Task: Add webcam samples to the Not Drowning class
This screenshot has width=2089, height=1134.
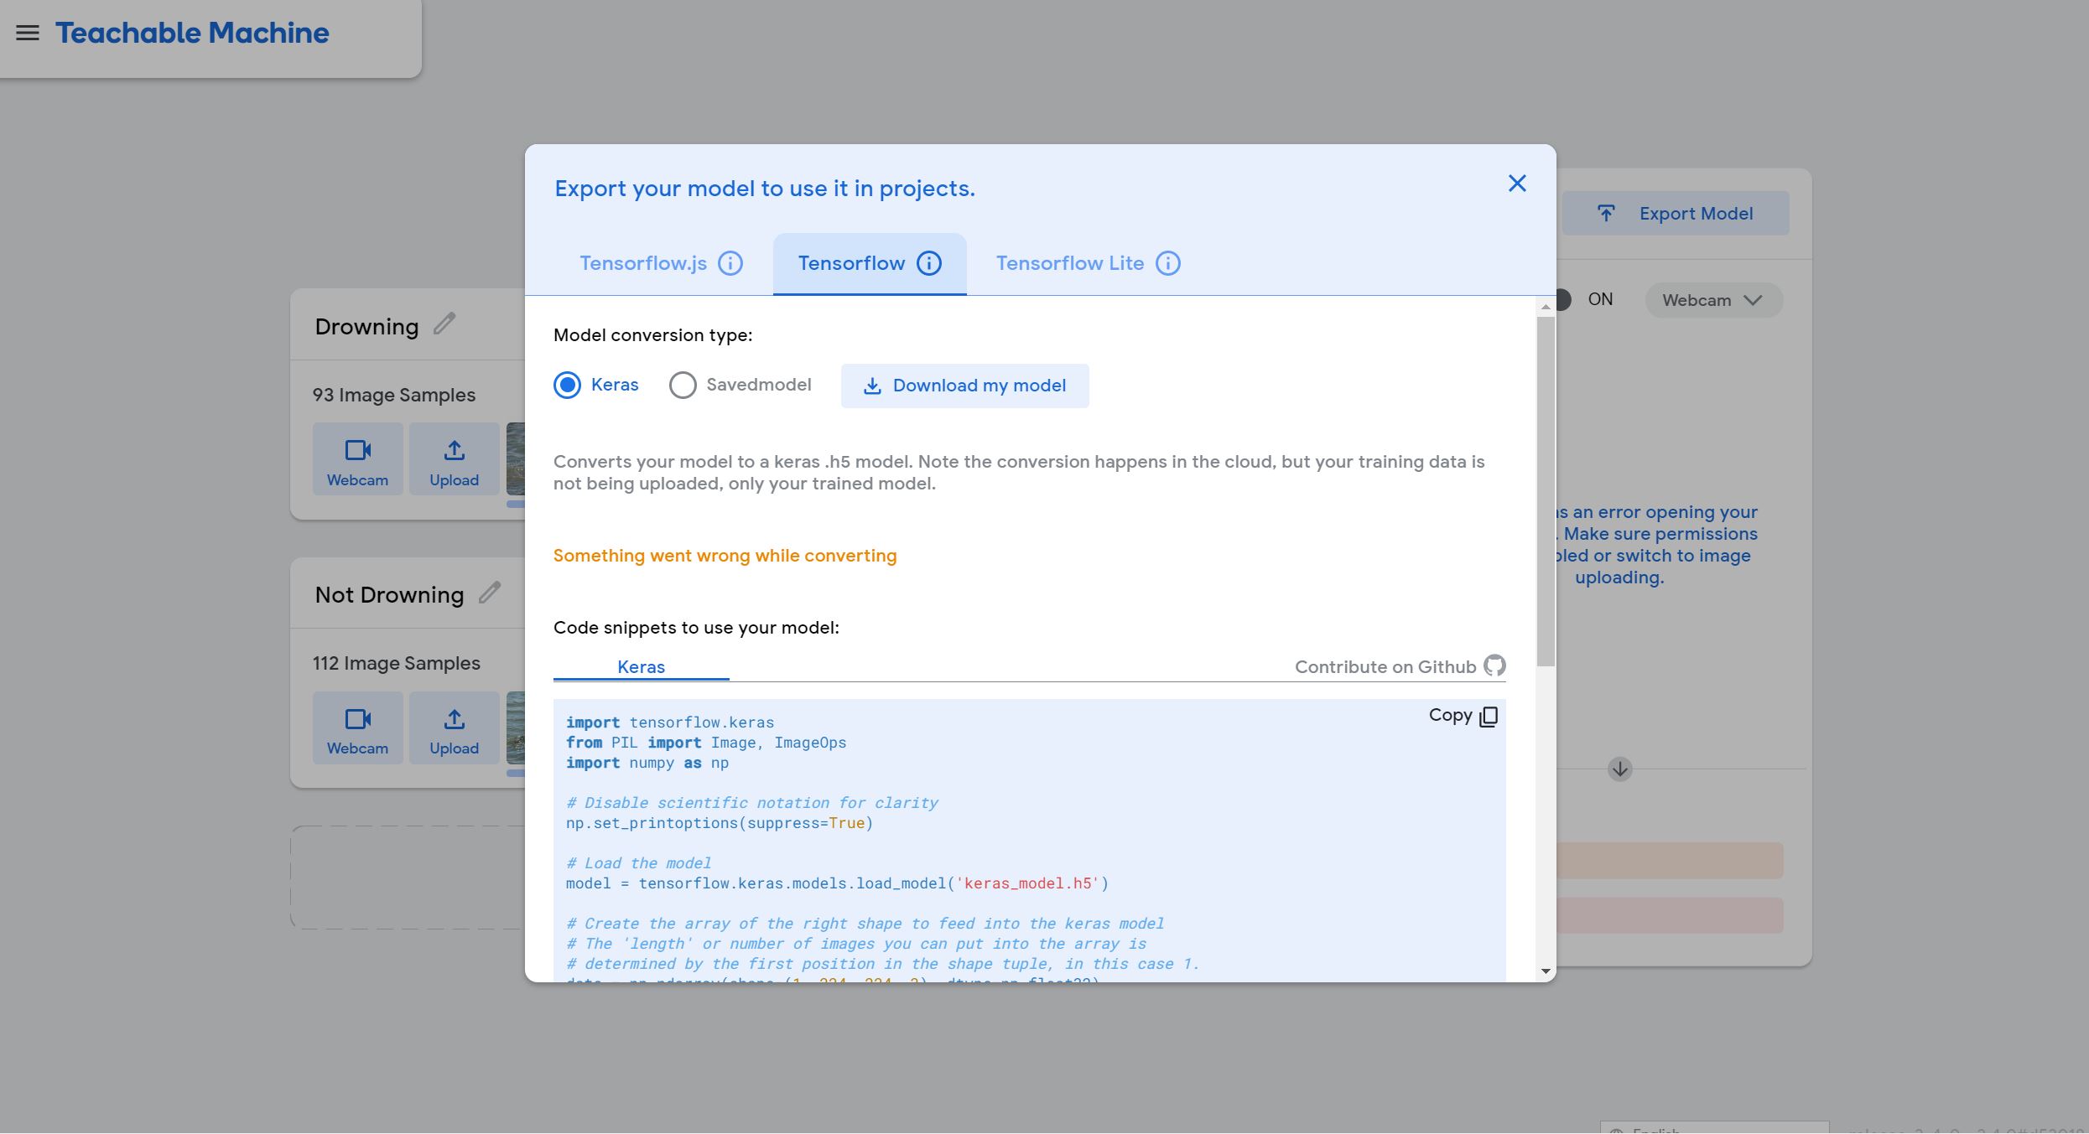Action: pos(357,728)
